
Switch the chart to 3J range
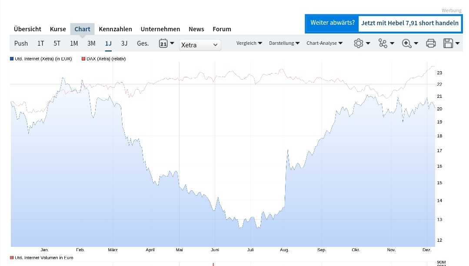coord(124,43)
